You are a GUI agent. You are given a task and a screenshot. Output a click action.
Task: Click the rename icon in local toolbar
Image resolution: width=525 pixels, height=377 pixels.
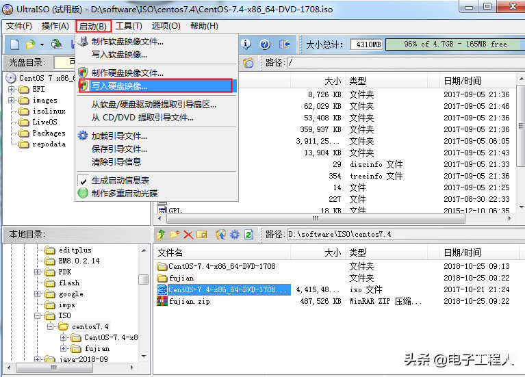click(x=202, y=235)
